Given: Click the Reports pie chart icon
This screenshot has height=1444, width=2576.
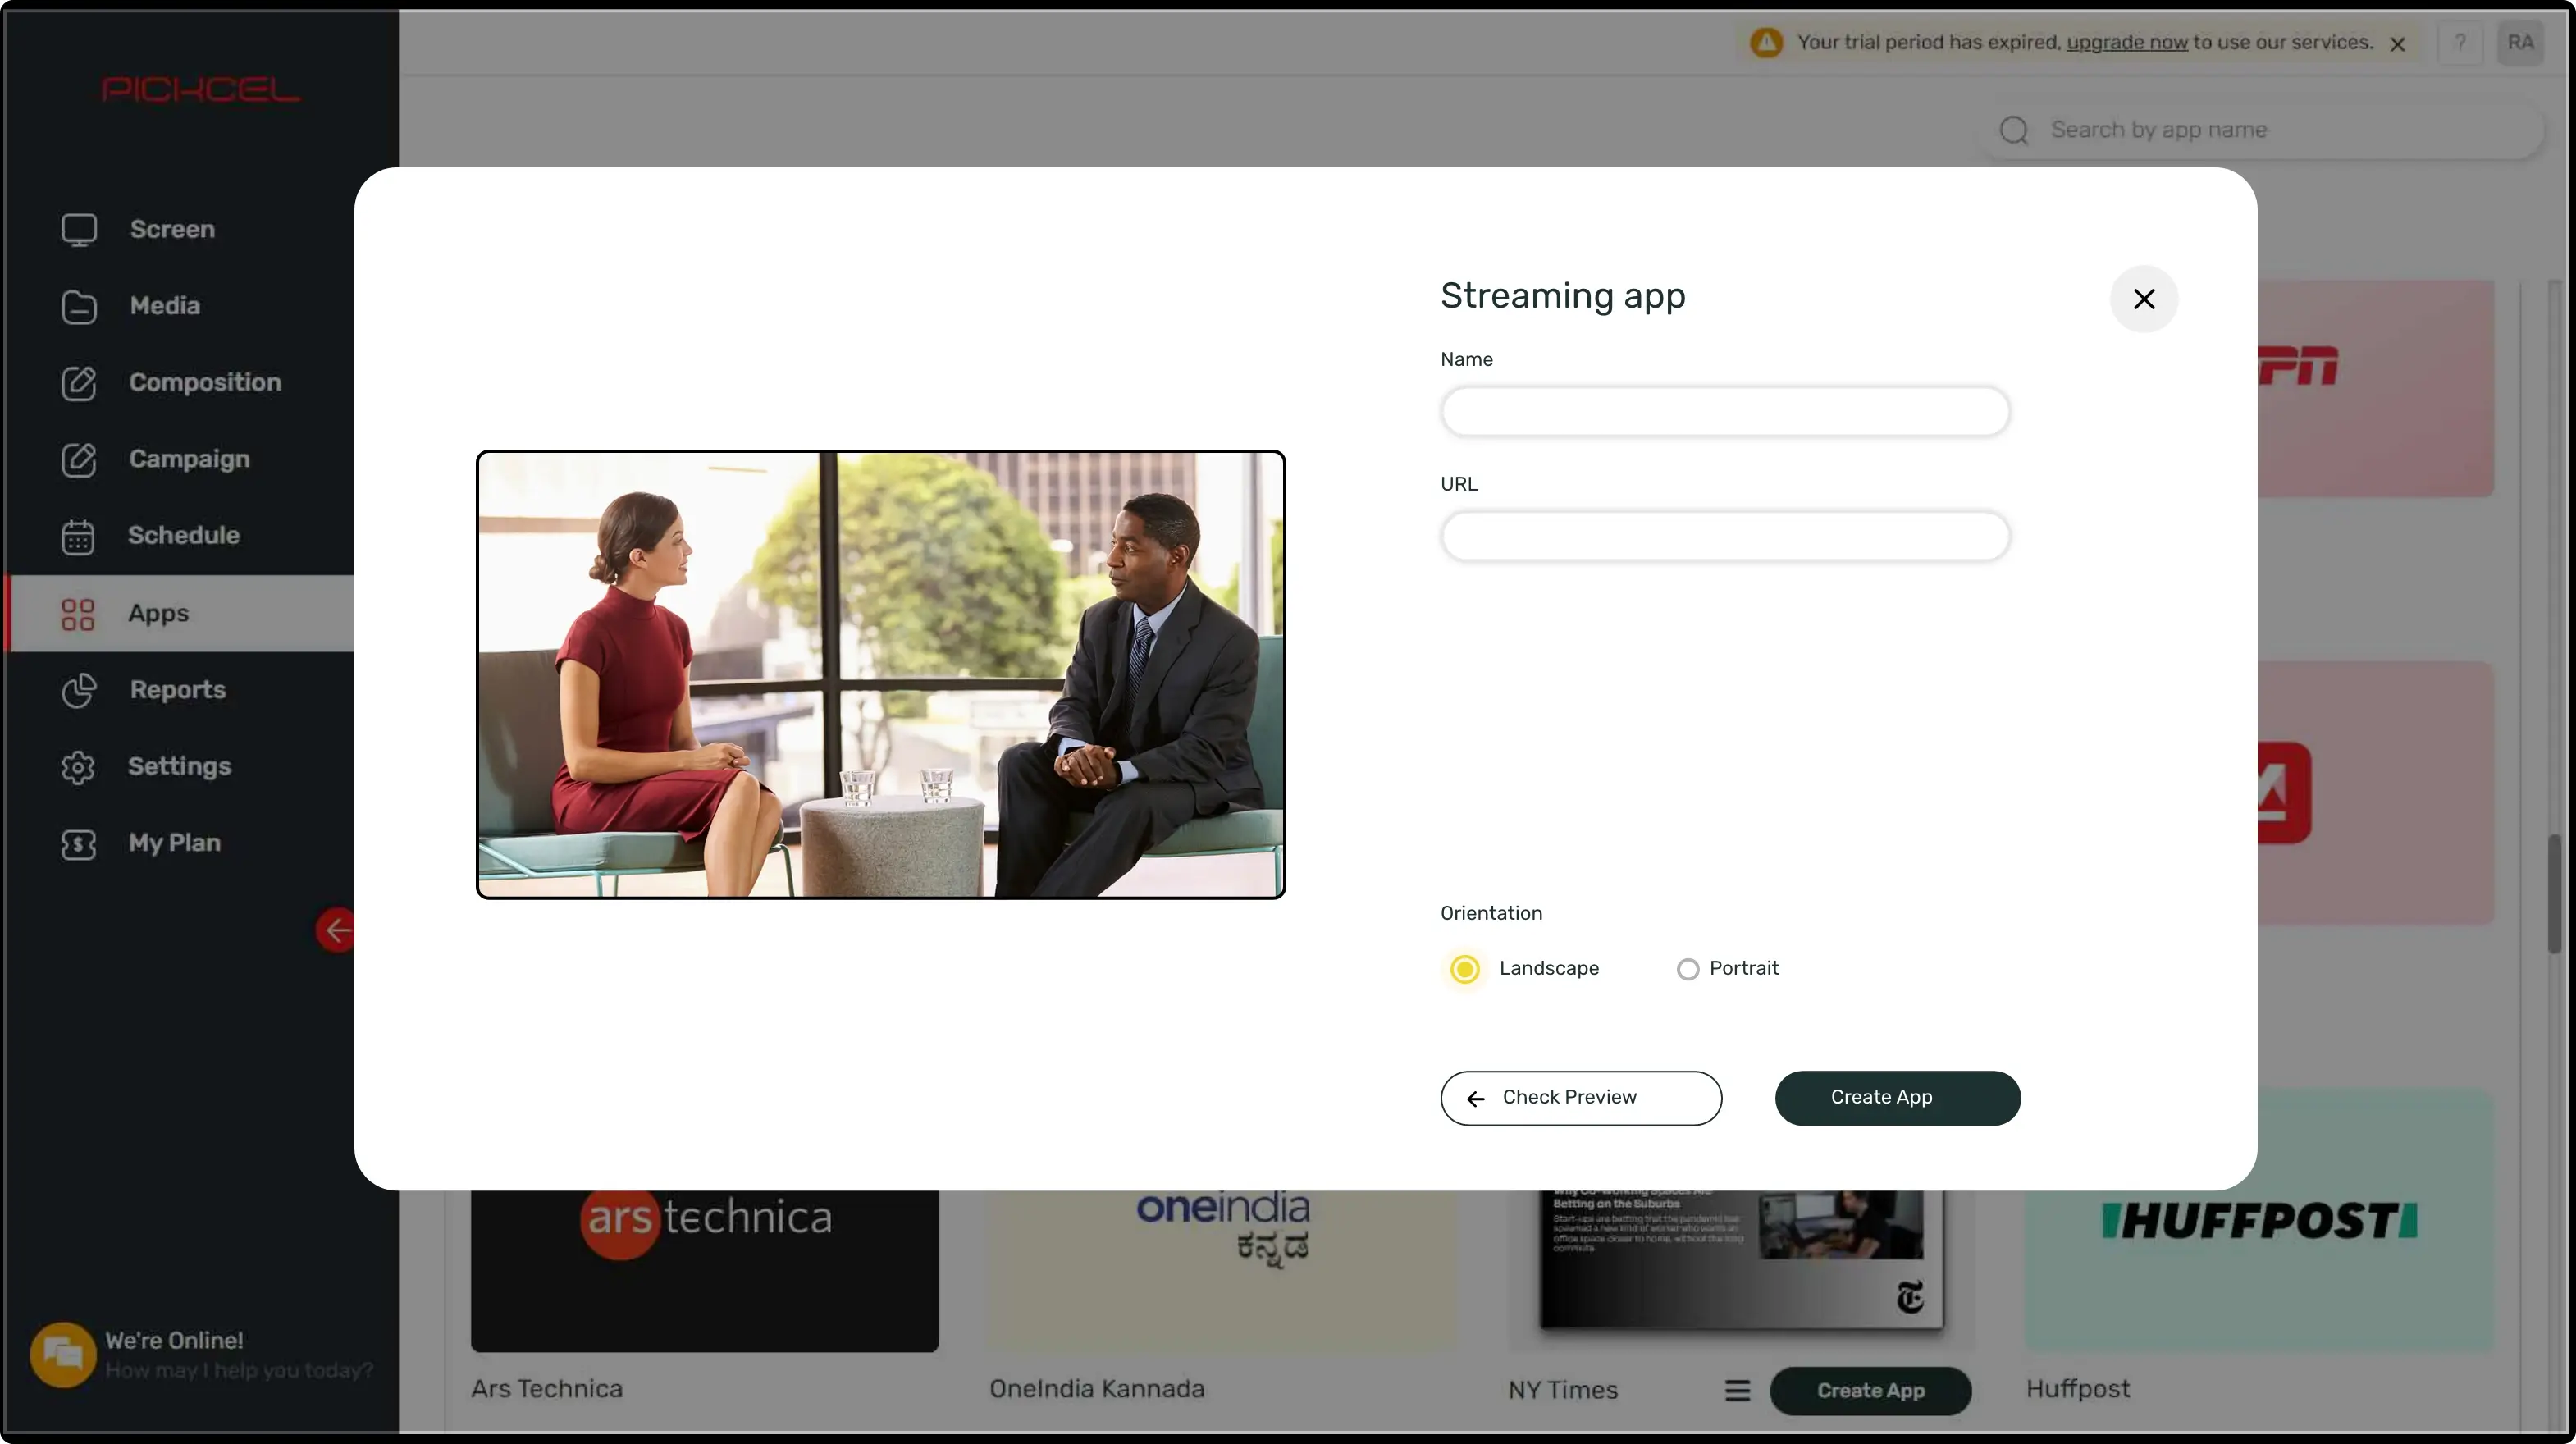Looking at the screenshot, I should pyautogui.click(x=79, y=690).
